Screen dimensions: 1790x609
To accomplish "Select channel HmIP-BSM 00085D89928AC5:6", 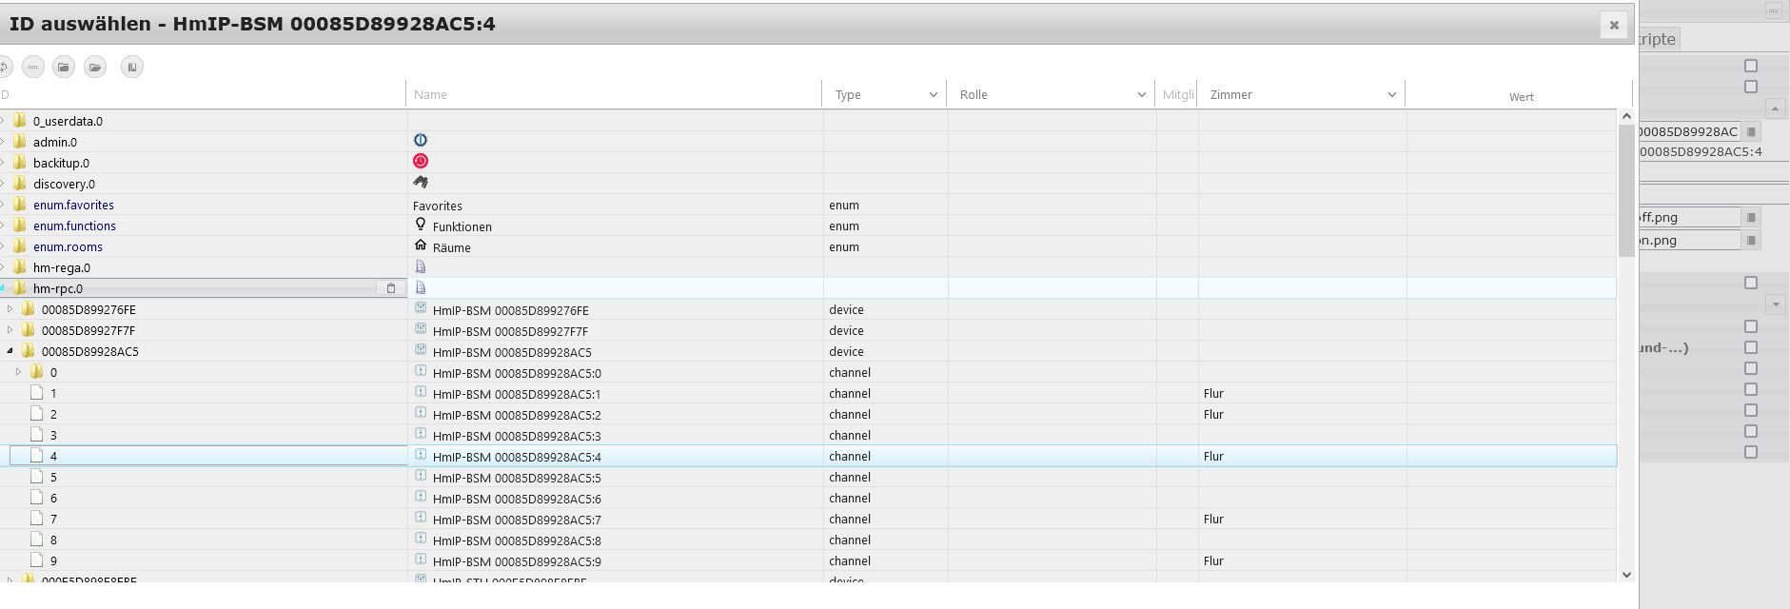I will (808, 498).
